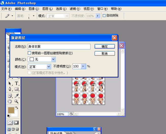Screen dimensions: 166x134
Task: Open the 模式 dropdown in New Layer dialog
Action: pyautogui.click(x=49, y=67)
